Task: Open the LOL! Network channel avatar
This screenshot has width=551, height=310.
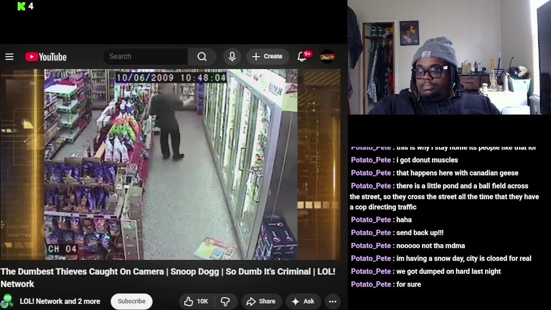Action: 7,301
